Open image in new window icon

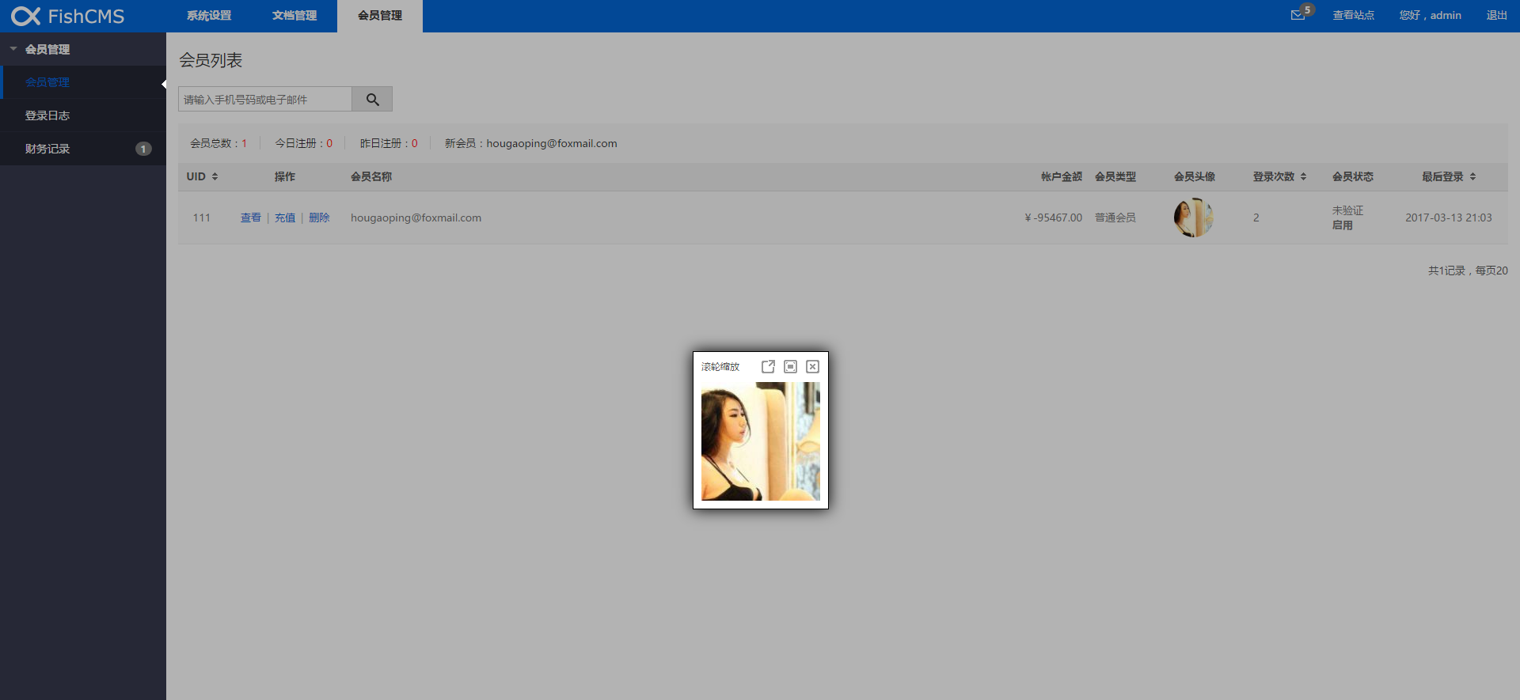point(768,366)
